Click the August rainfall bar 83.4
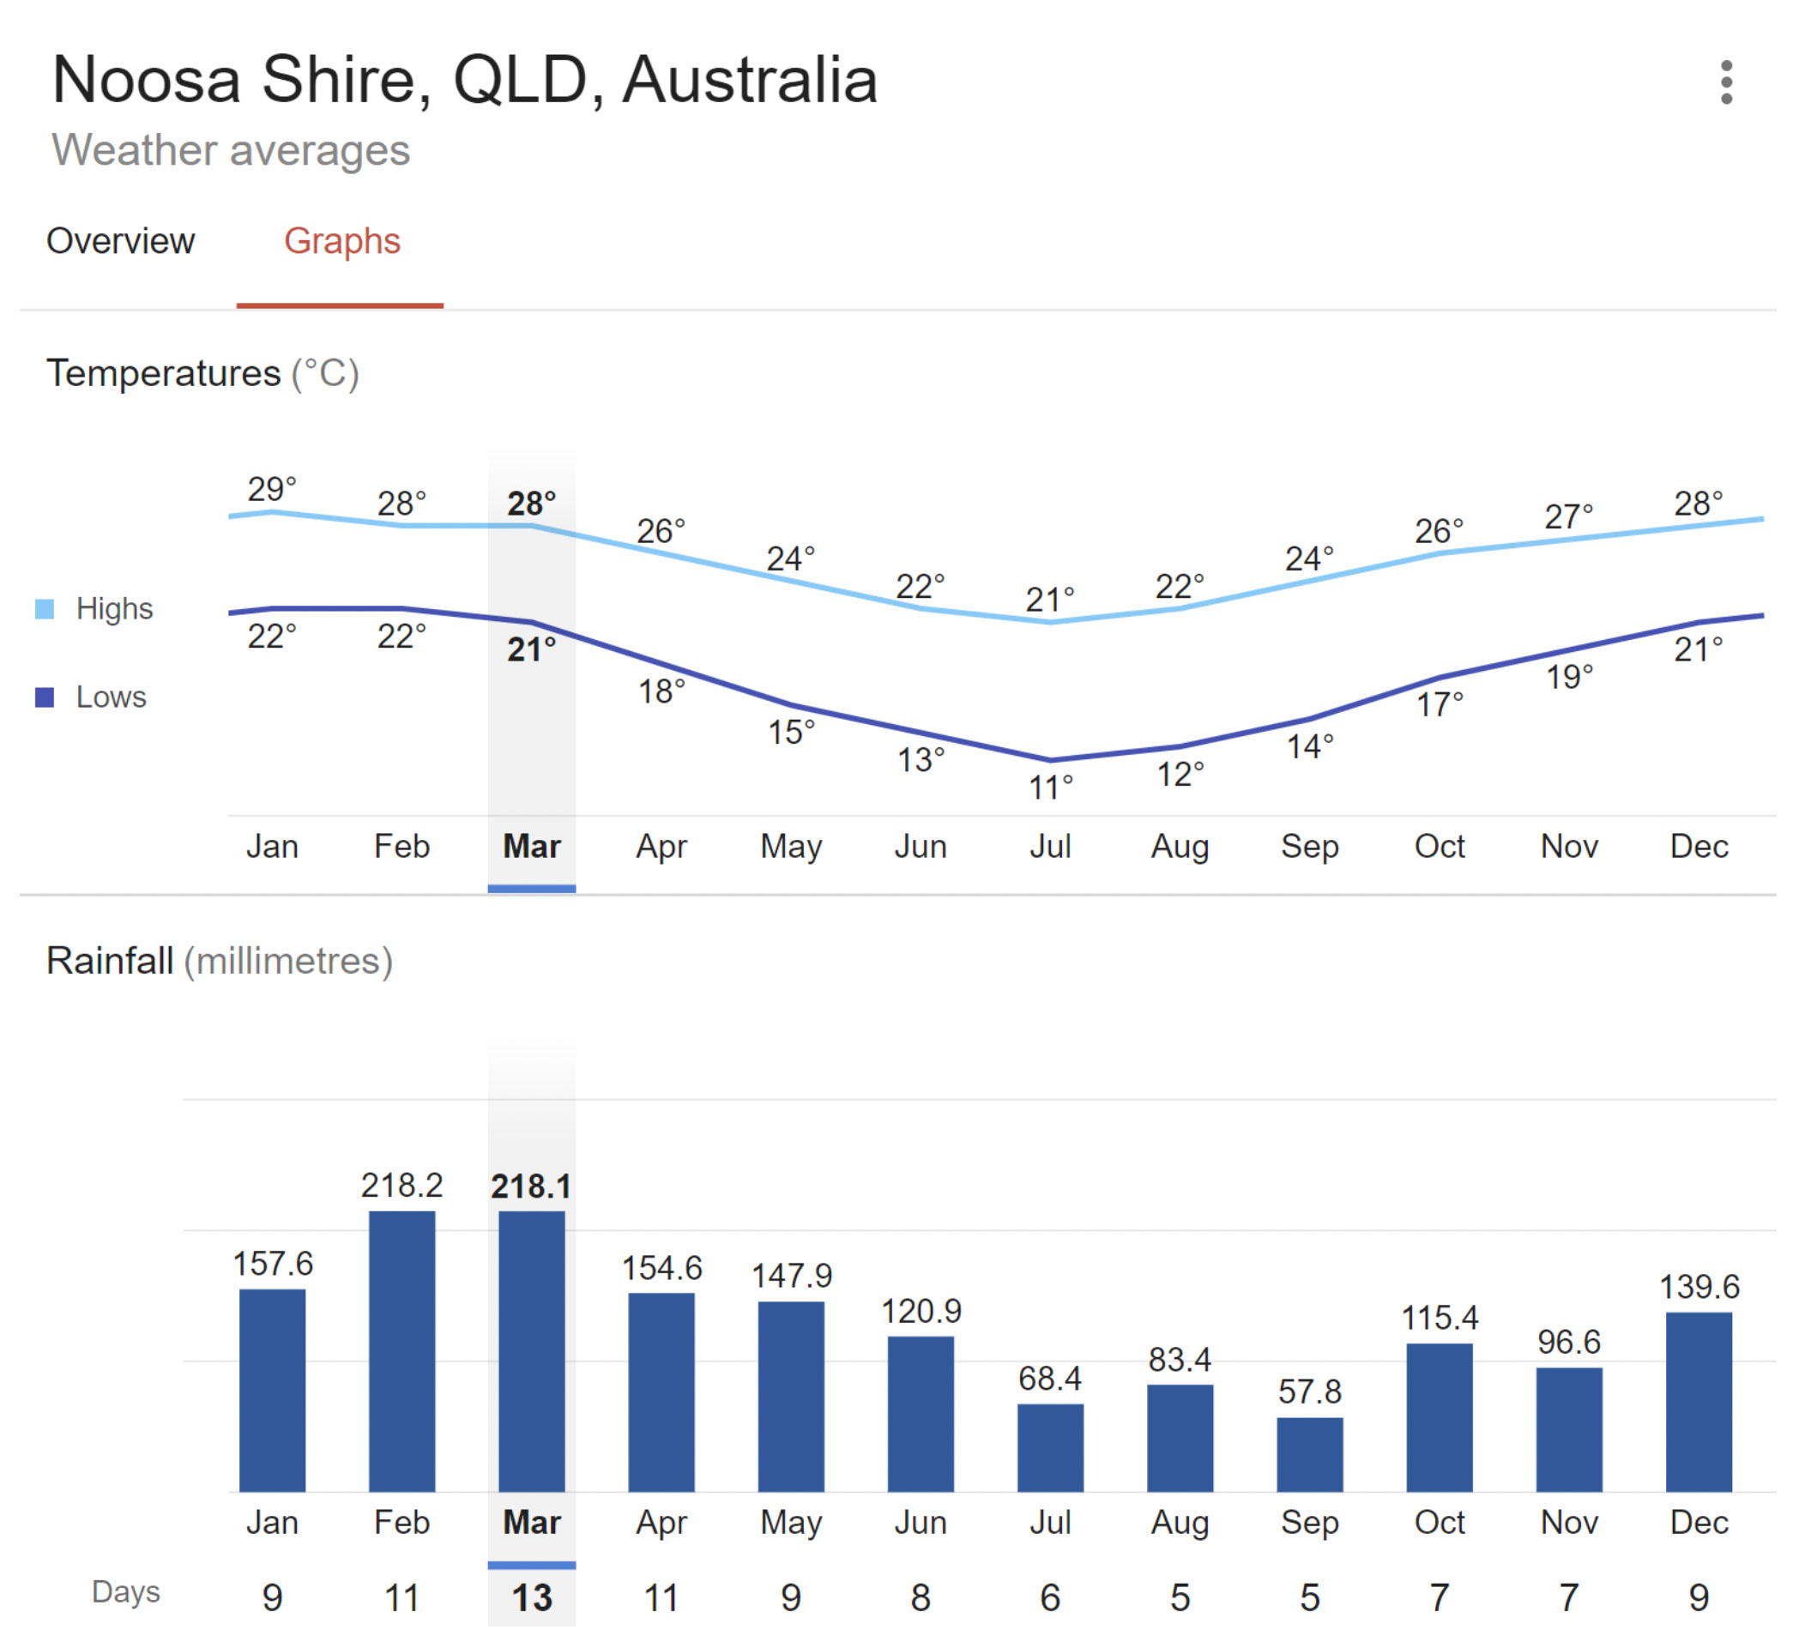 tap(1180, 1438)
